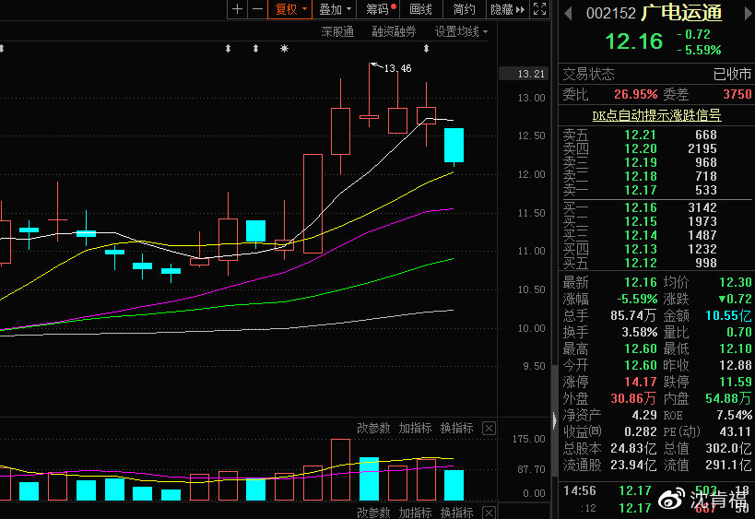
Task: Click 昨收 value 12.88
Action: point(736,365)
